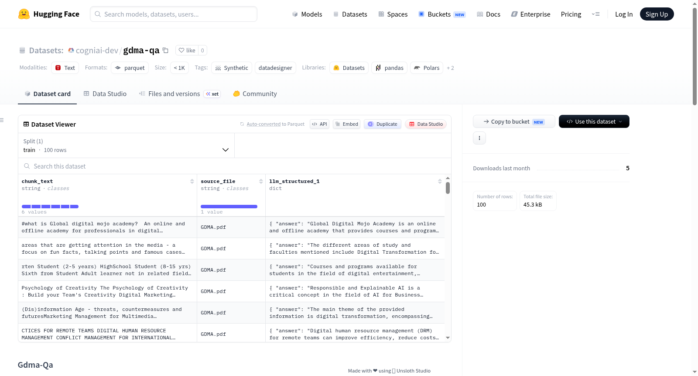The height and width of the screenshot is (376, 698).
Task: Click the heart like icon
Action: [181, 50]
